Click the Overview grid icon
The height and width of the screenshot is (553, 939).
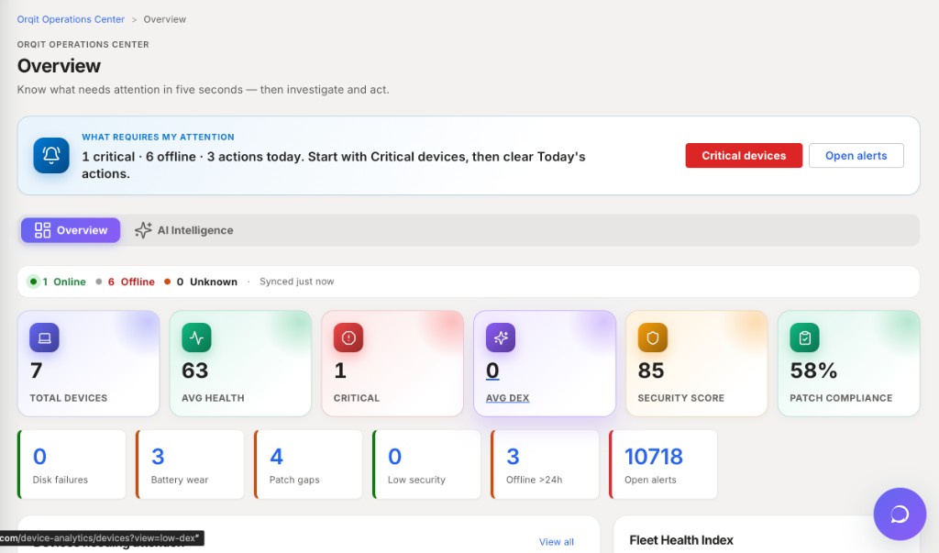pyautogui.click(x=42, y=230)
